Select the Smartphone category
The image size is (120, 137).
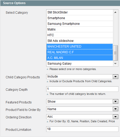(x=79, y=18)
